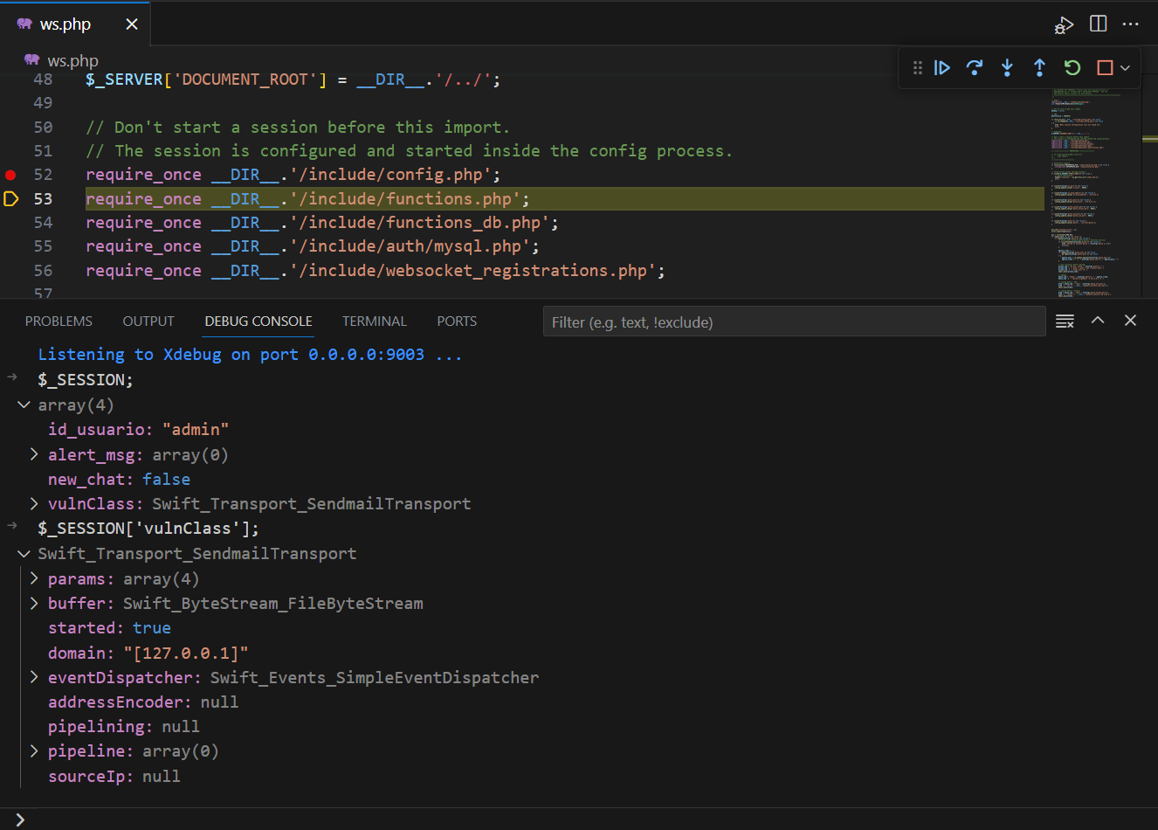Click the Listening to Xdebug message
Image resolution: width=1158 pixels, height=830 pixels.
click(x=250, y=355)
